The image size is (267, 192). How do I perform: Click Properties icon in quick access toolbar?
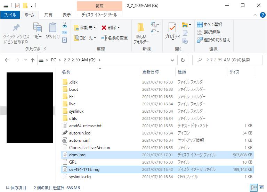coord(17,6)
